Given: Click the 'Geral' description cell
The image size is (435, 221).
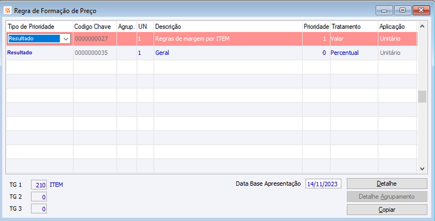Looking at the screenshot, I should 228,53.
